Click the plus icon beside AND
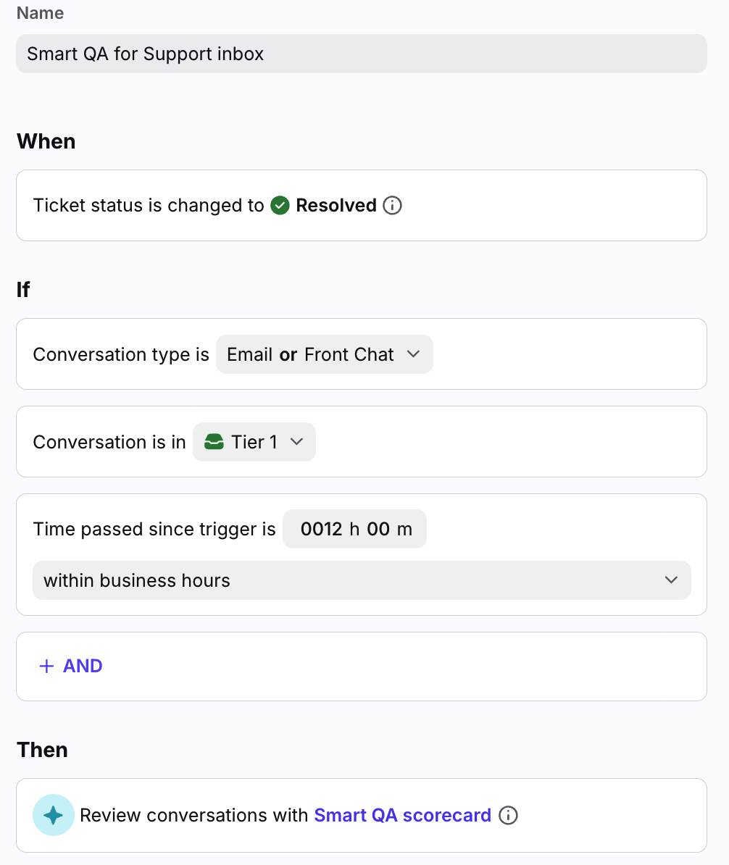The height and width of the screenshot is (865, 729). click(46, 666)
